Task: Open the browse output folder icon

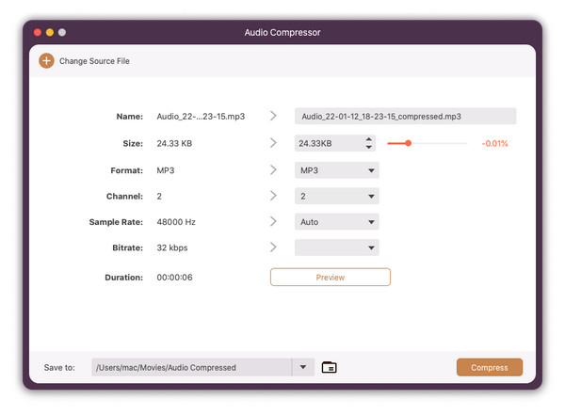Action: [x=329, y=367]
